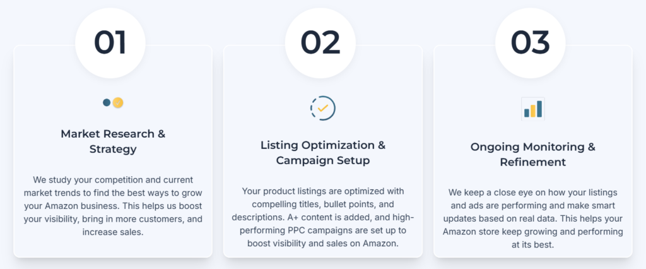Screen dimensions: 646x269
Task: Select the Ongoing Monitoring & Refinement heading
Action: (532, 154)
